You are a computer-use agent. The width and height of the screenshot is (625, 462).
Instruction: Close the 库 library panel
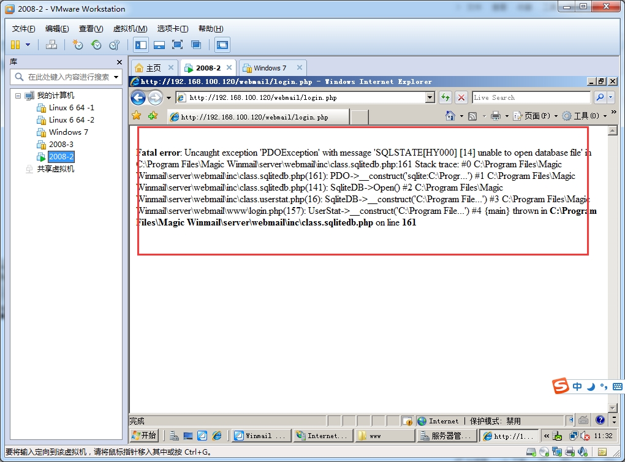point(119,62)
